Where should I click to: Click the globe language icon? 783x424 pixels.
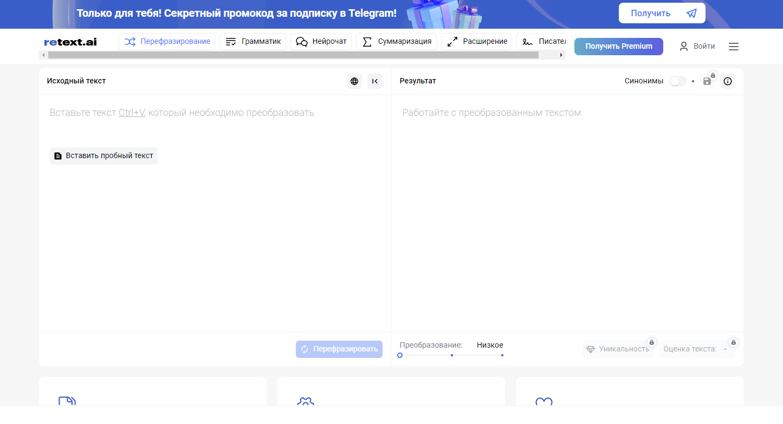354,81
